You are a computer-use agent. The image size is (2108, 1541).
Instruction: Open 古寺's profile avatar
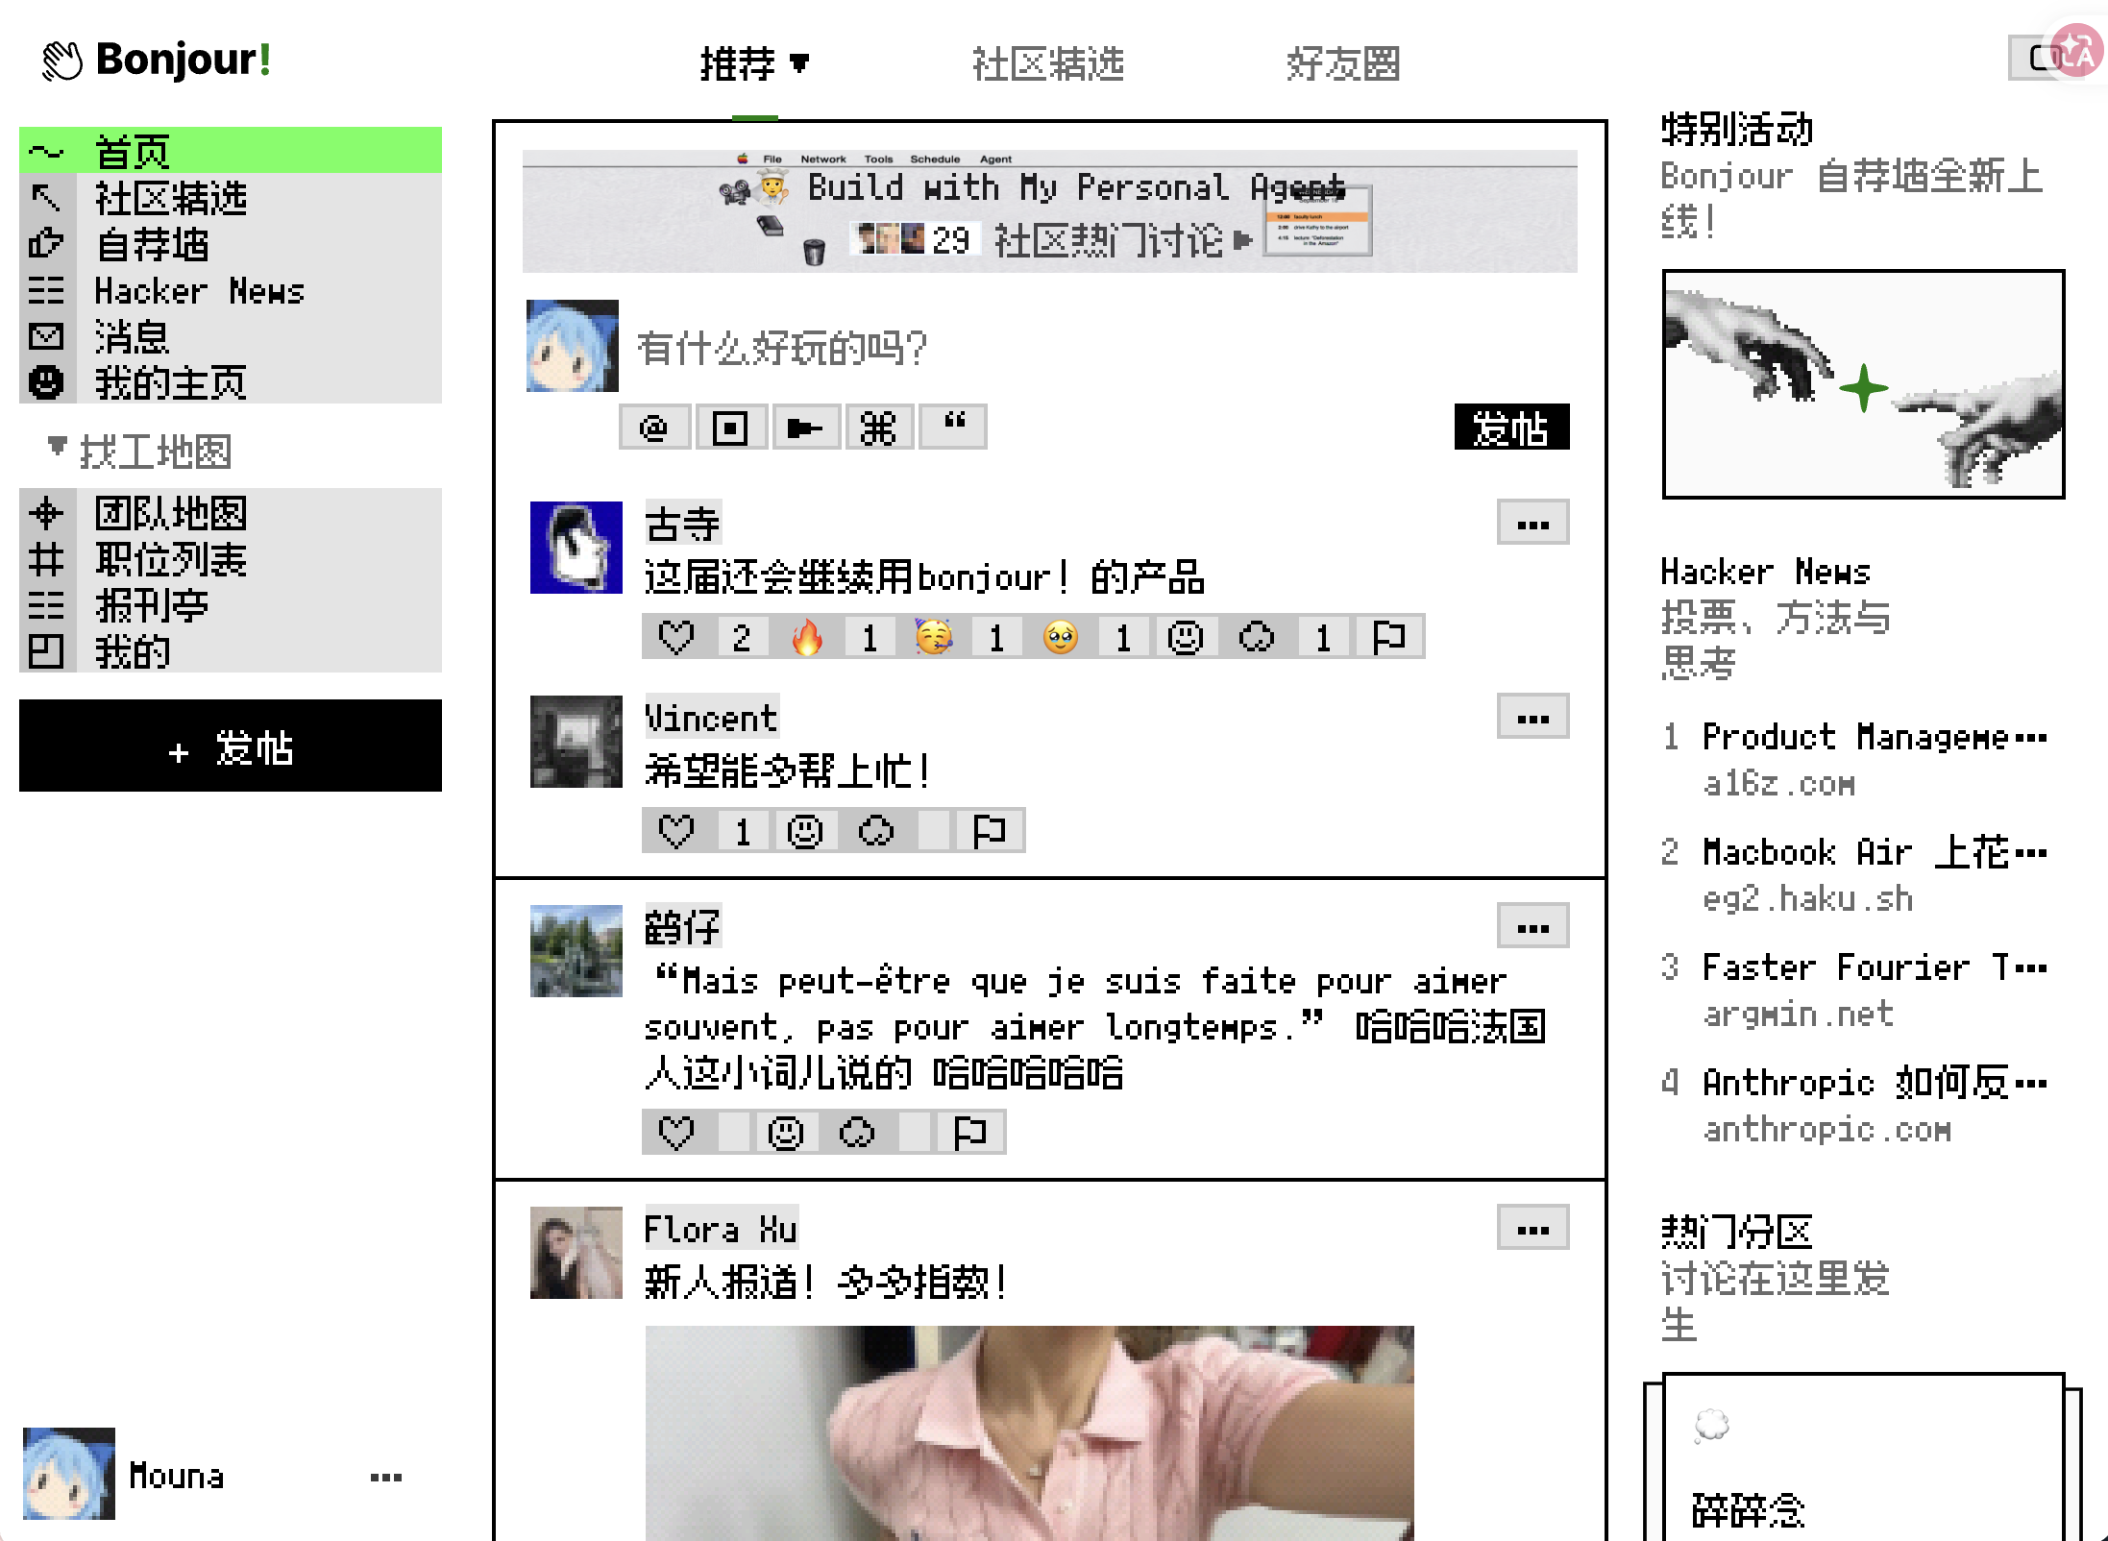(576, 548)
